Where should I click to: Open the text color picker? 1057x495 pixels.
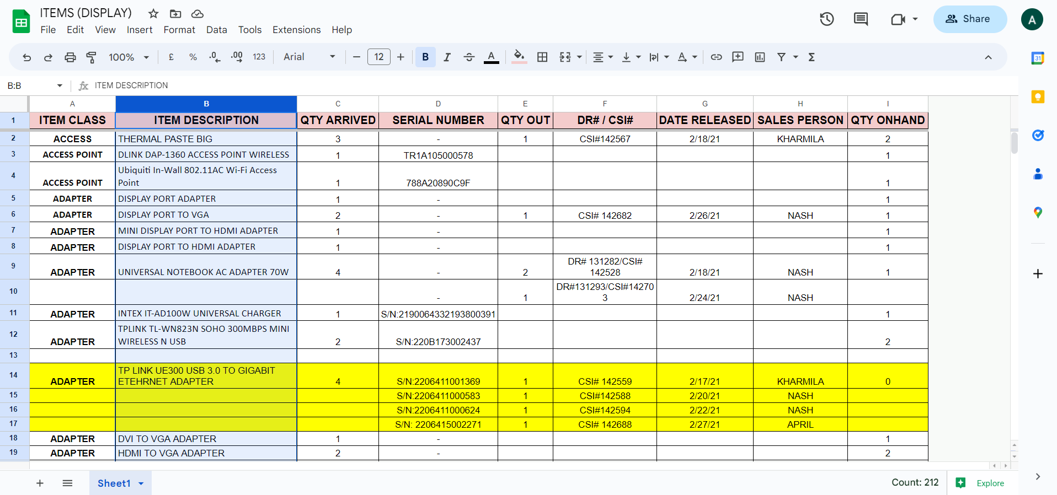(492, 57)
